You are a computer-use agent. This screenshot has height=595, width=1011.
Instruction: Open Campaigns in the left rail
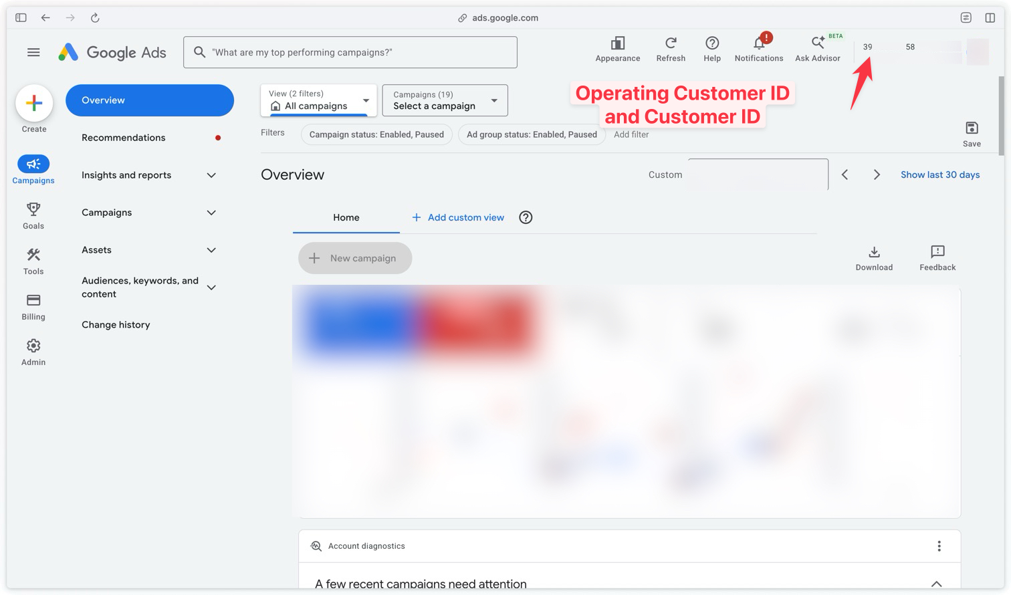pos(33,170)
